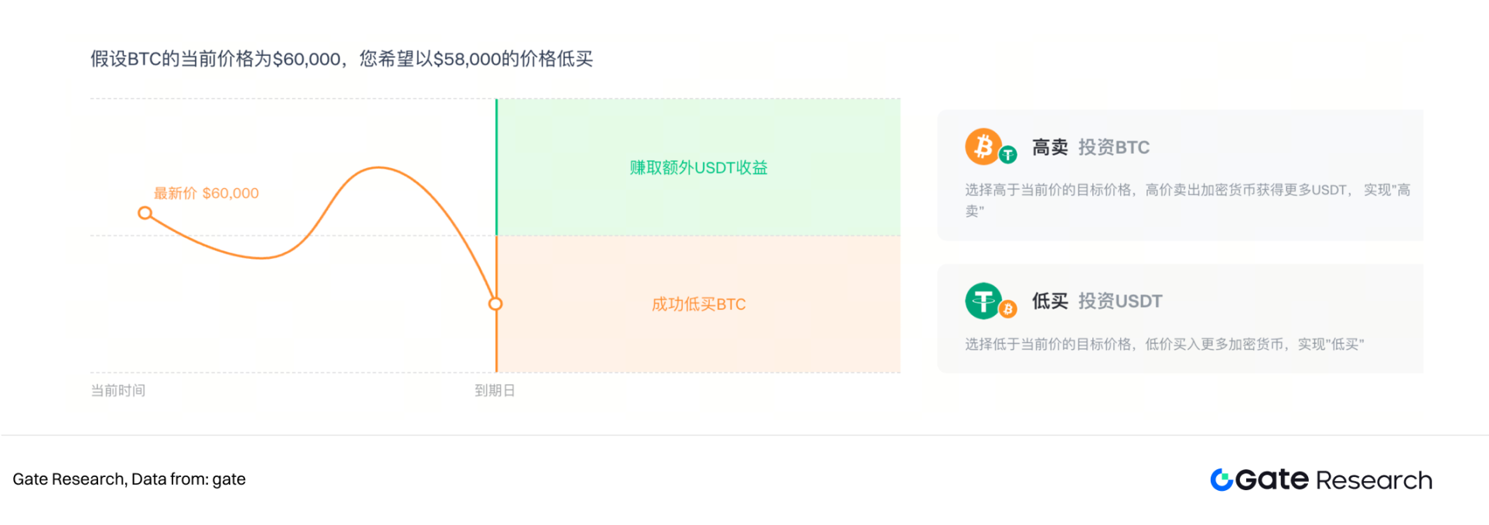Click the "Gate Research, Data from: gate" source text
Screen dimensions: 1489x525
click(x=129, y=479)
